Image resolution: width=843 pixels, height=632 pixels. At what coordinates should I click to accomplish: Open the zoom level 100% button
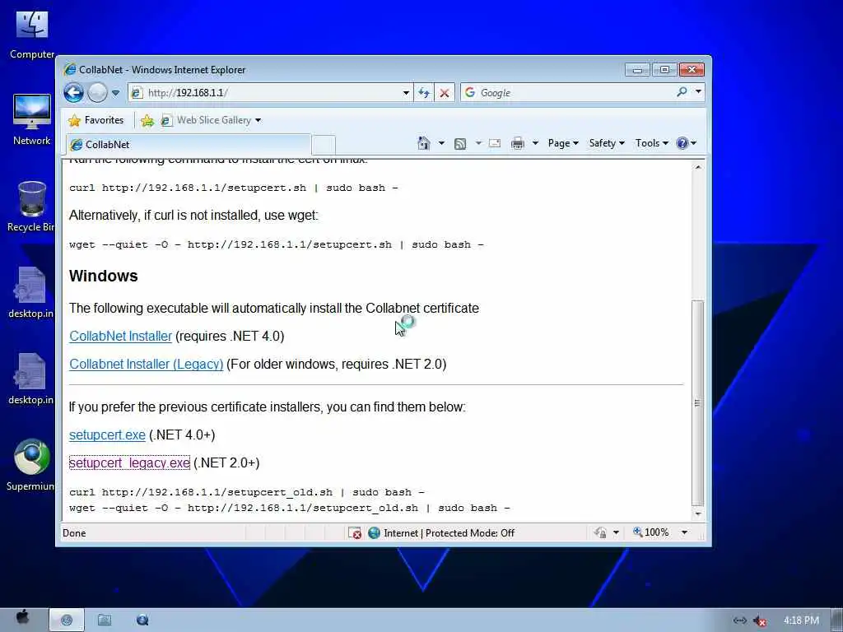pyautogui.click(x=651, y=532)
